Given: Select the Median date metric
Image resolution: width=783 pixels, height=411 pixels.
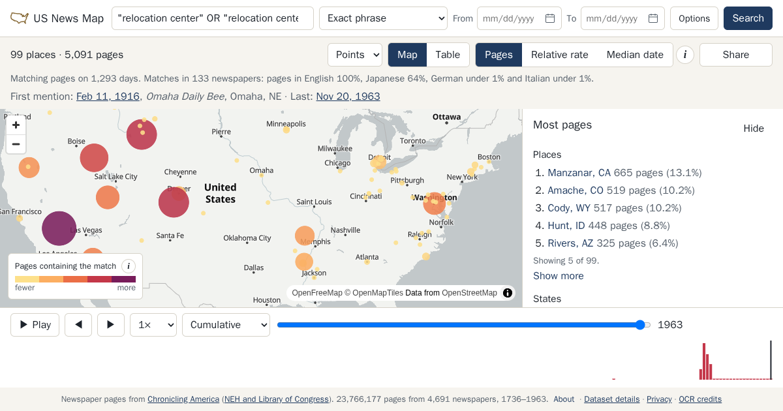Looking at the screenshot, I should click(x=635, y=55).
